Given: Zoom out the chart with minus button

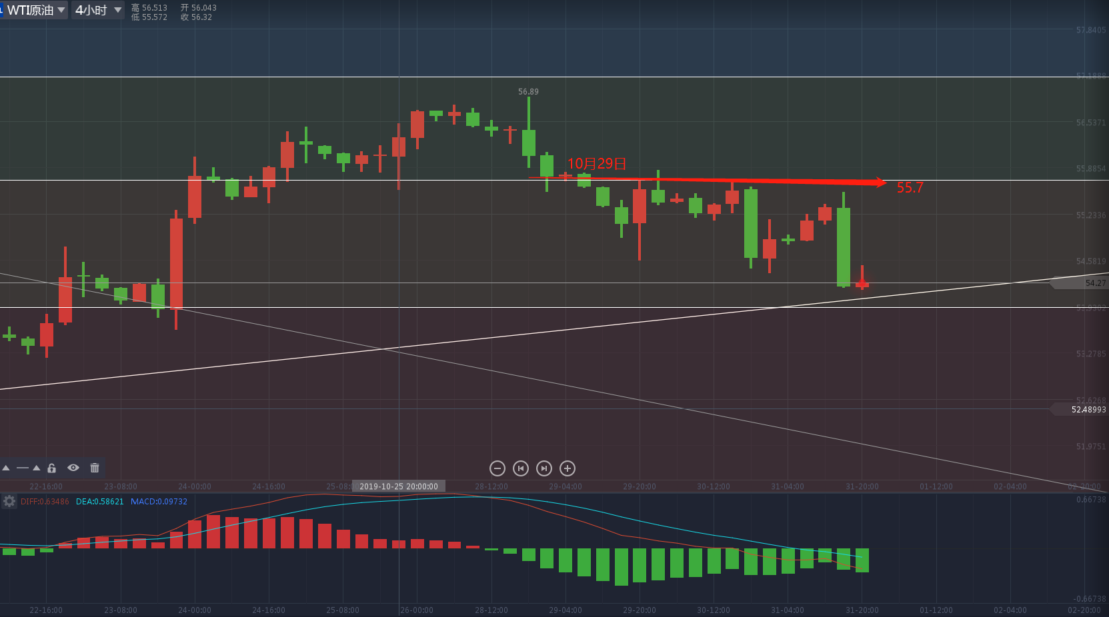Looking at the screenshot, I should (497, 468).
